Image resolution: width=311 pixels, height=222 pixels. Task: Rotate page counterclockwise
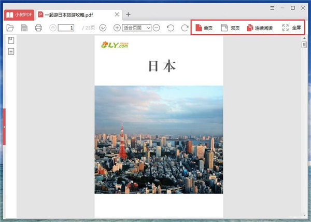point(171,28)
